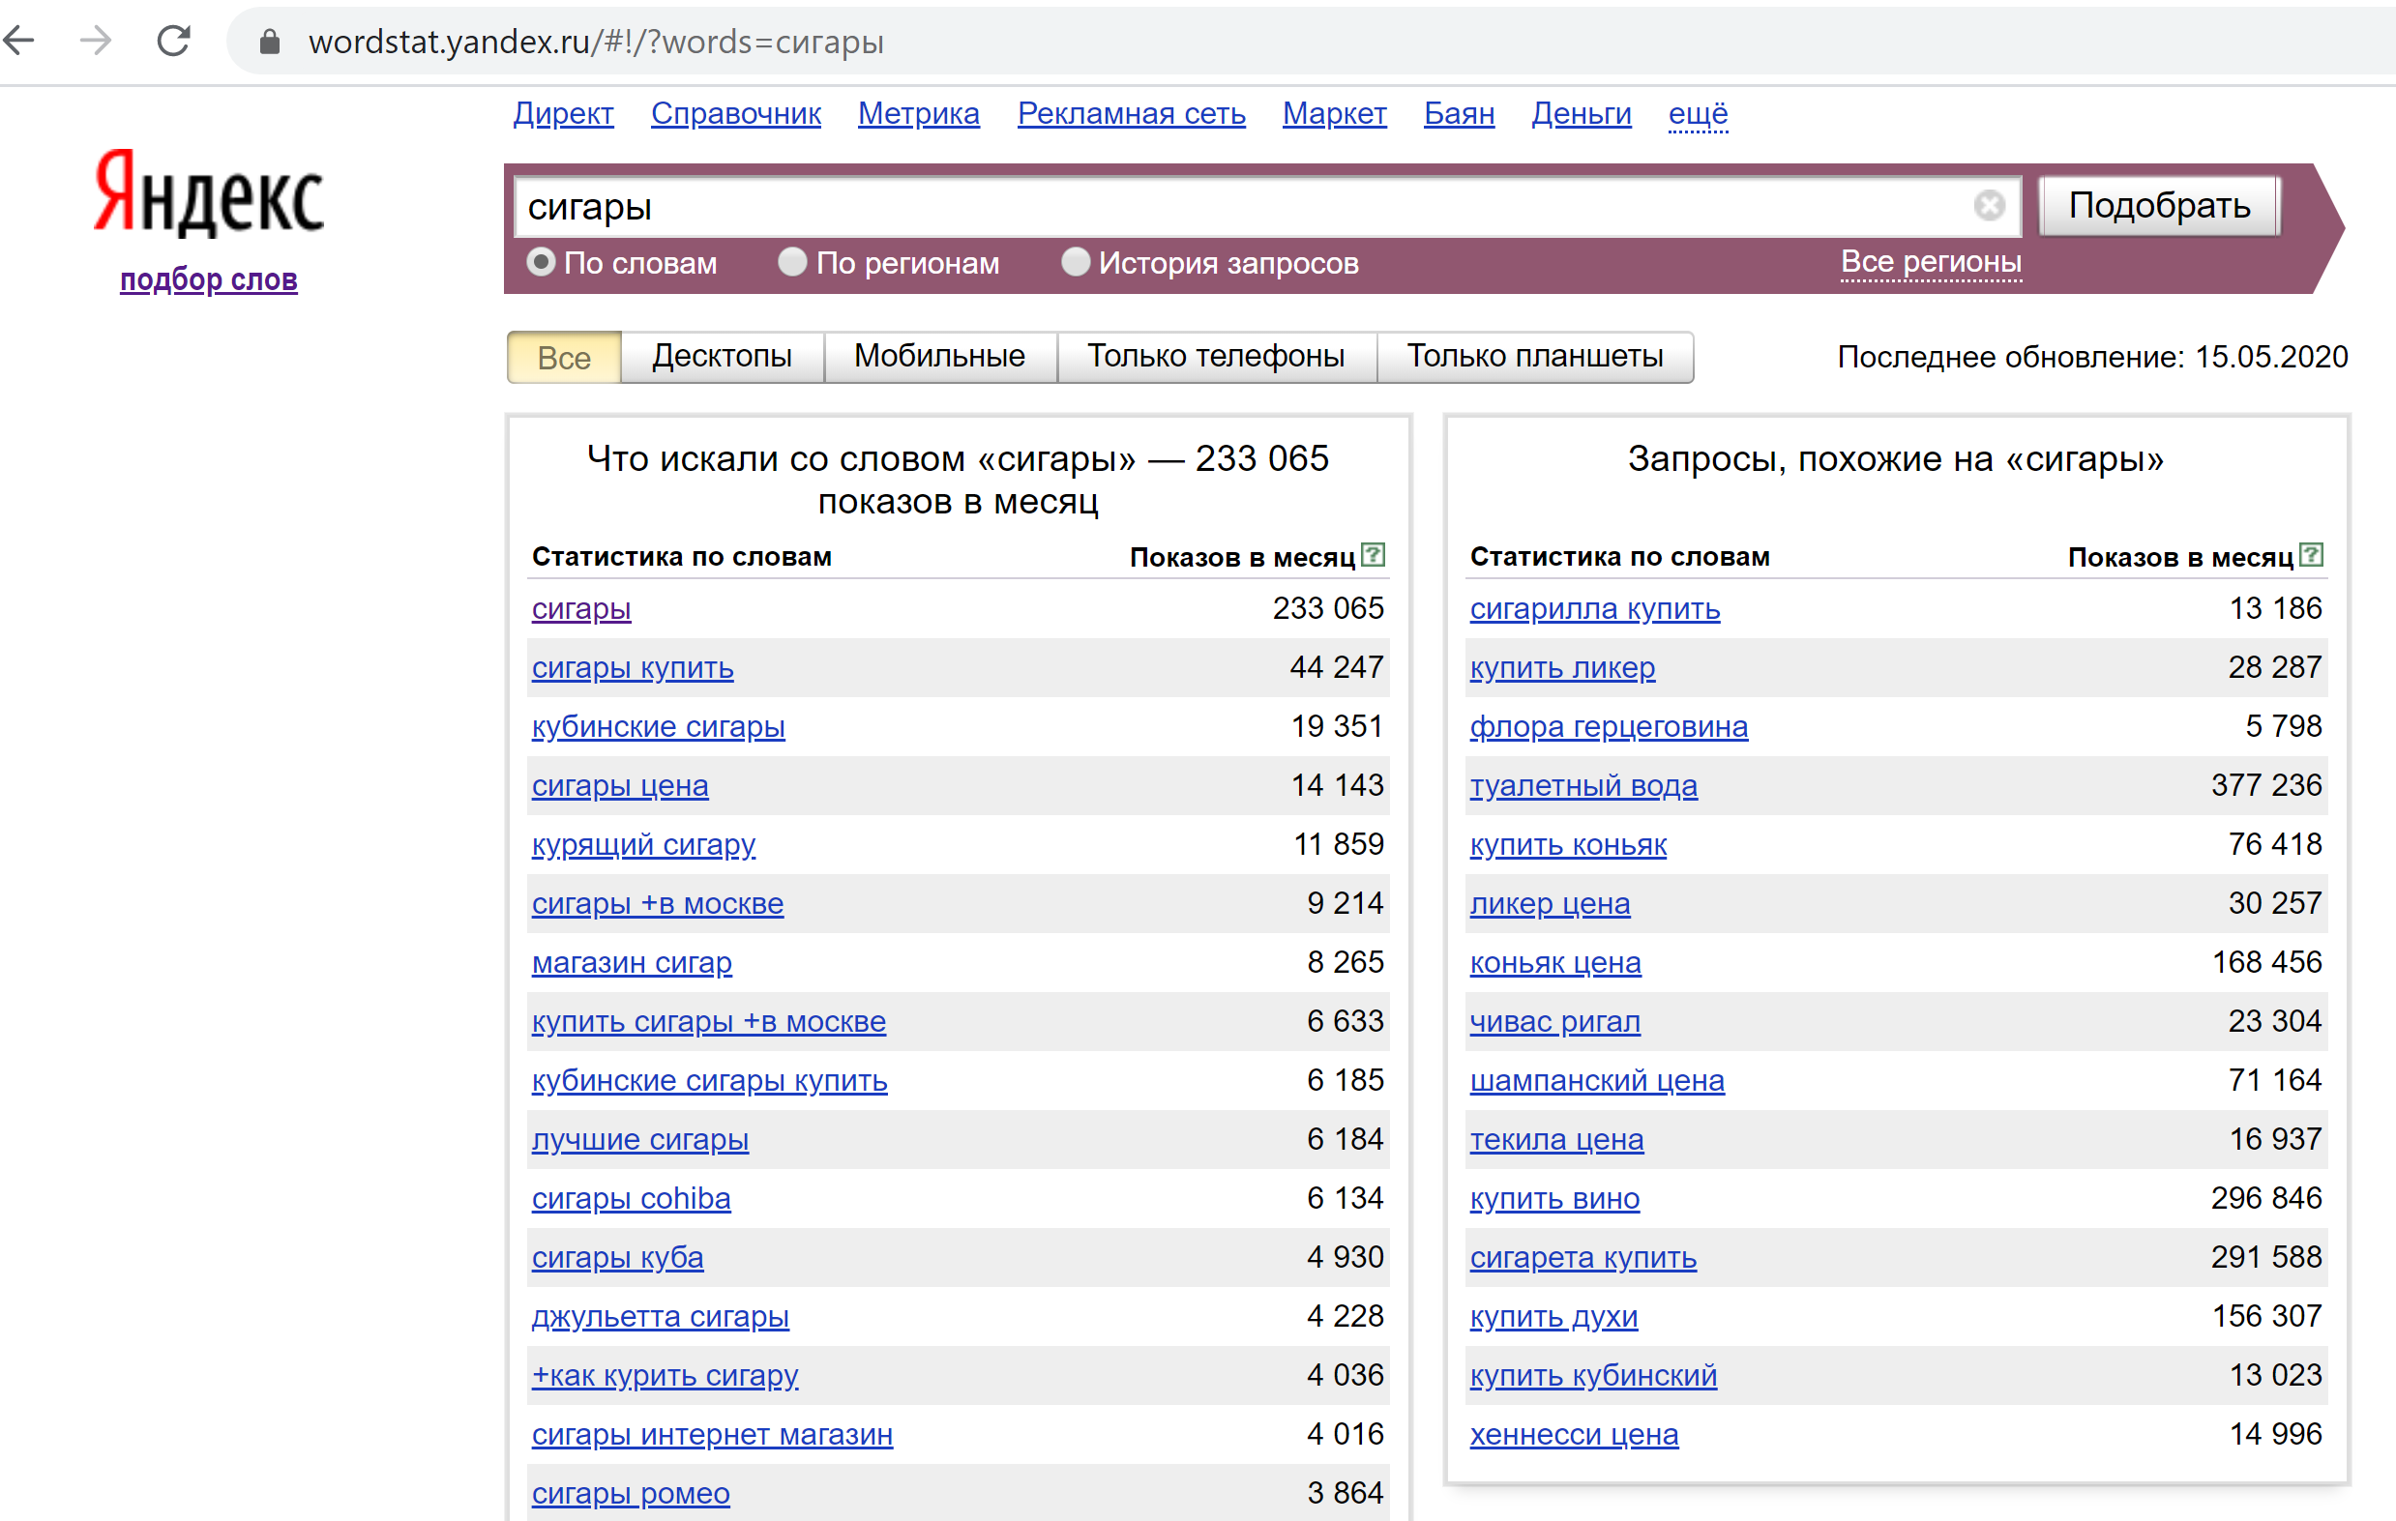Screen dimensions: 2396x1521
Task: Open the 'текила цена' link
Action: tap(1556, 1139)
